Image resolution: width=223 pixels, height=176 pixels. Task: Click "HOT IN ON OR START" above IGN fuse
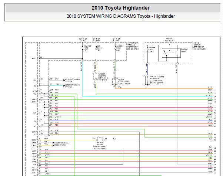(96, 40)
